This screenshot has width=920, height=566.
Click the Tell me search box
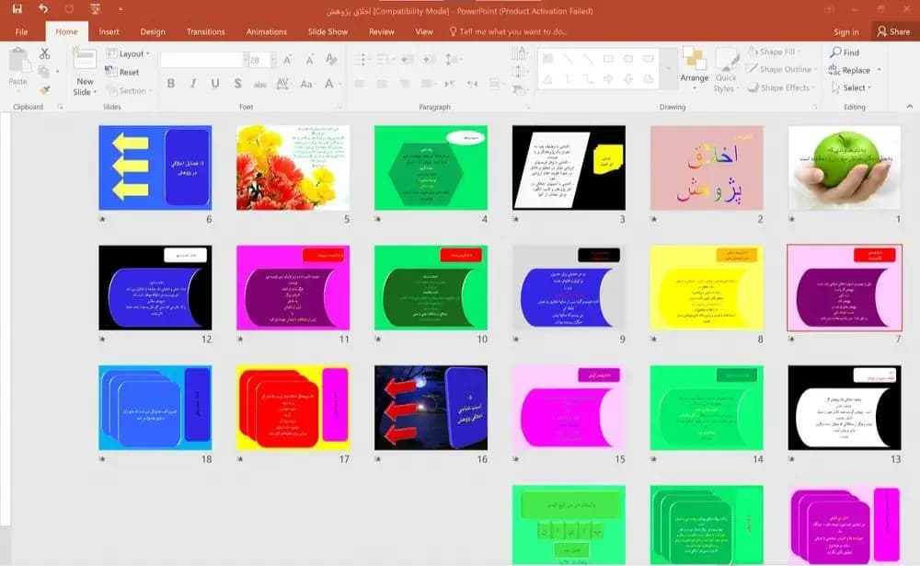(x=508, y=31)
